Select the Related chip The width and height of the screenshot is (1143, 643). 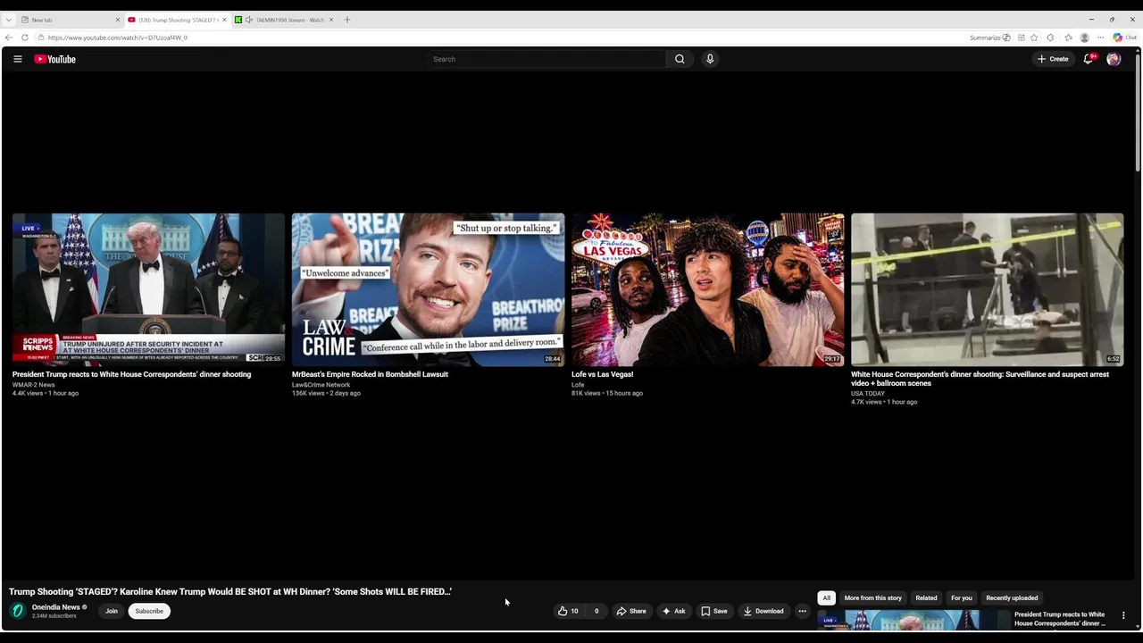[x=926, y=598]
